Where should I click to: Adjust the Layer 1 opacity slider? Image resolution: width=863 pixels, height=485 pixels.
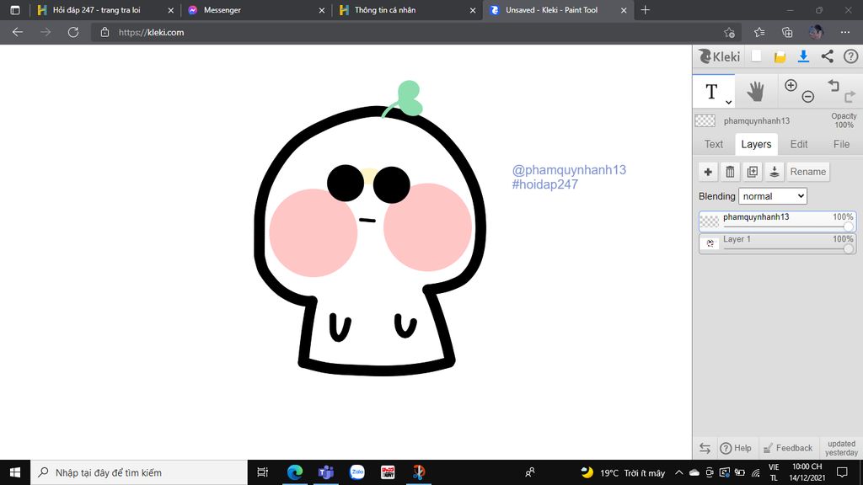coord(788,248)
